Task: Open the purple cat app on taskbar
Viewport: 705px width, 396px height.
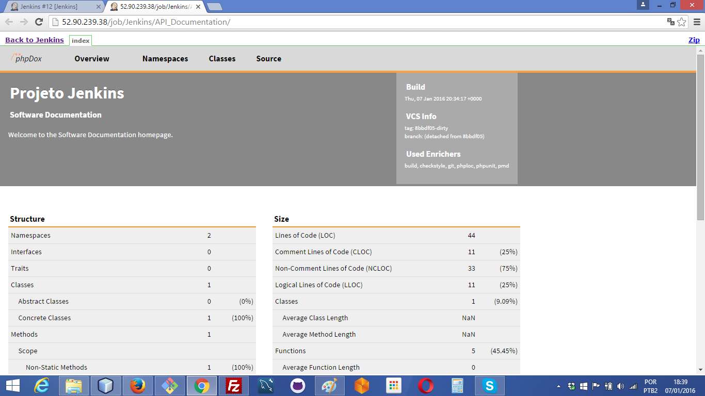Action: (x=298, y=386)
